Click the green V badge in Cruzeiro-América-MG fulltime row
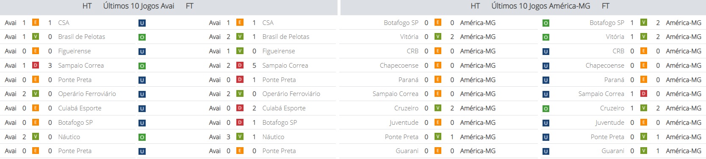 (644, 108)
